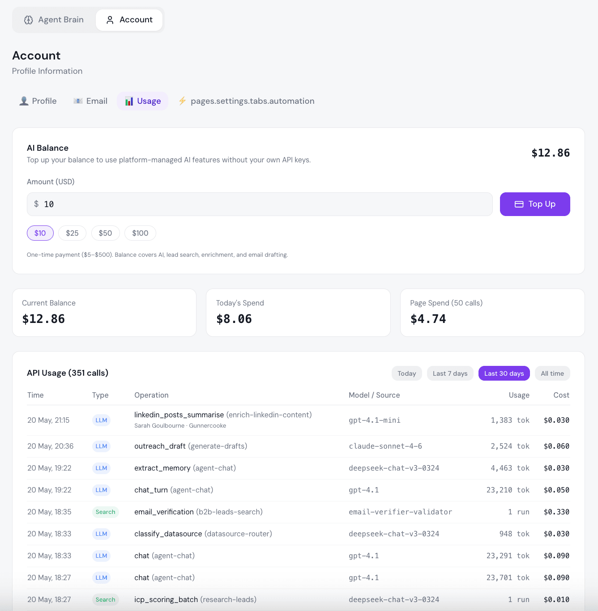Viewport: 598px width, 611px height.
Task: Open the Profile settings tab
Action: coord(38,101)
